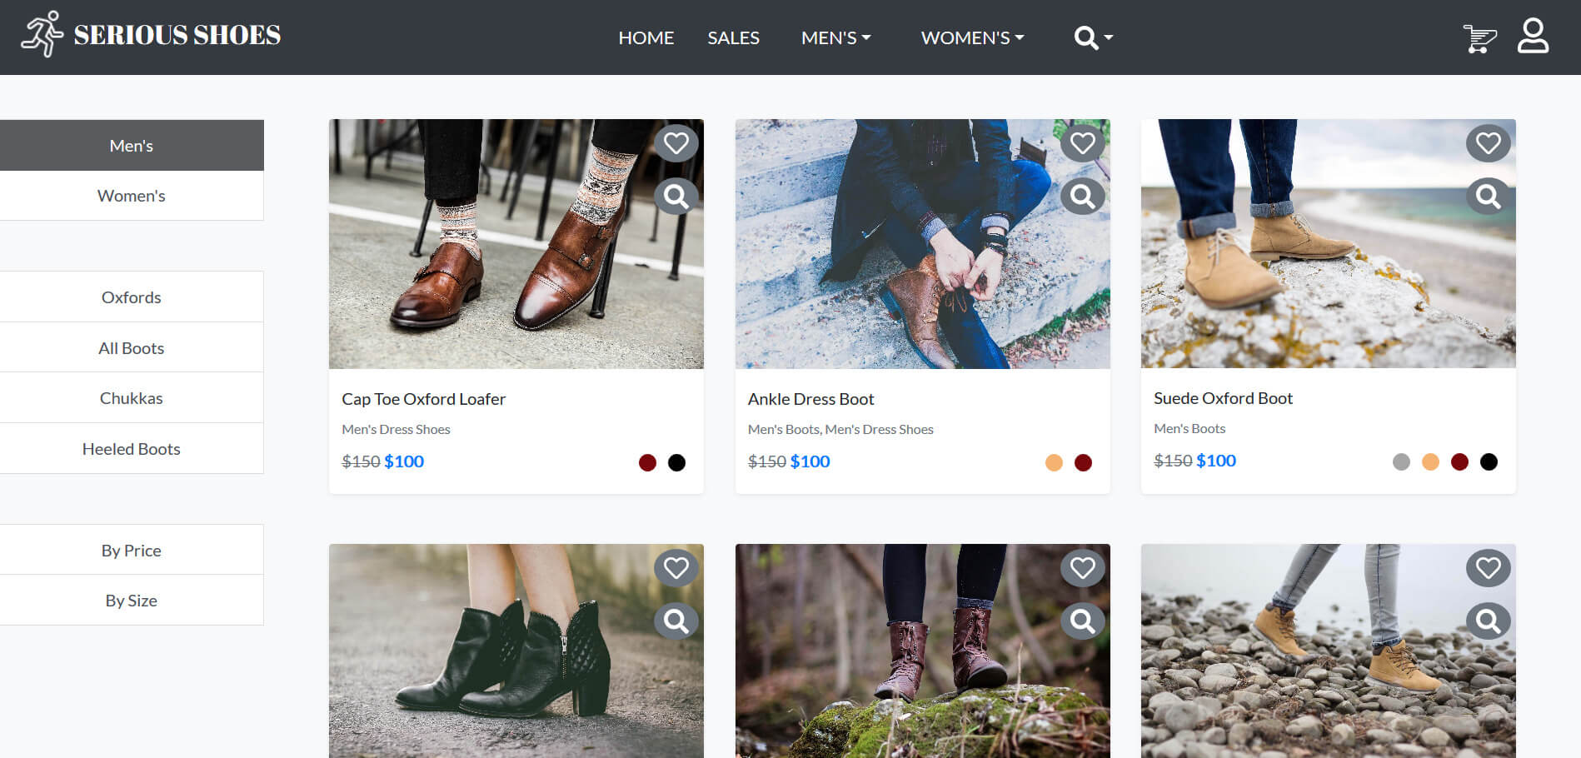Click Serious Shoes brand name text
The width and height of the screenshot is (1581, 758).
177,35
